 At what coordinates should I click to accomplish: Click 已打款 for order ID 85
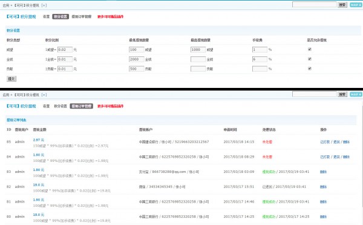pos(325,142)
